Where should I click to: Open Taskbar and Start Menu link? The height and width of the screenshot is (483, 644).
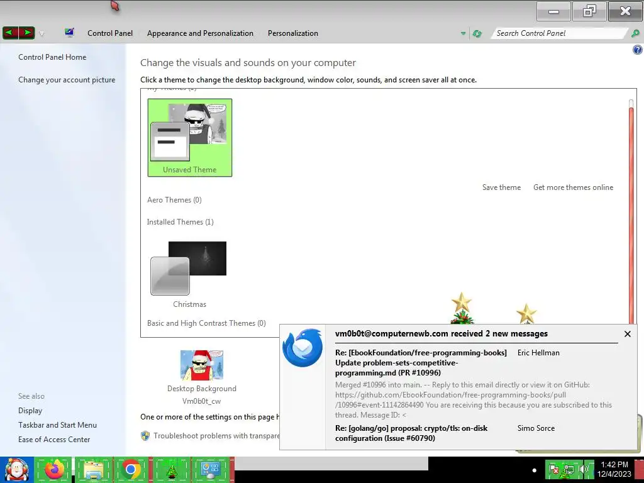[57, 425]
